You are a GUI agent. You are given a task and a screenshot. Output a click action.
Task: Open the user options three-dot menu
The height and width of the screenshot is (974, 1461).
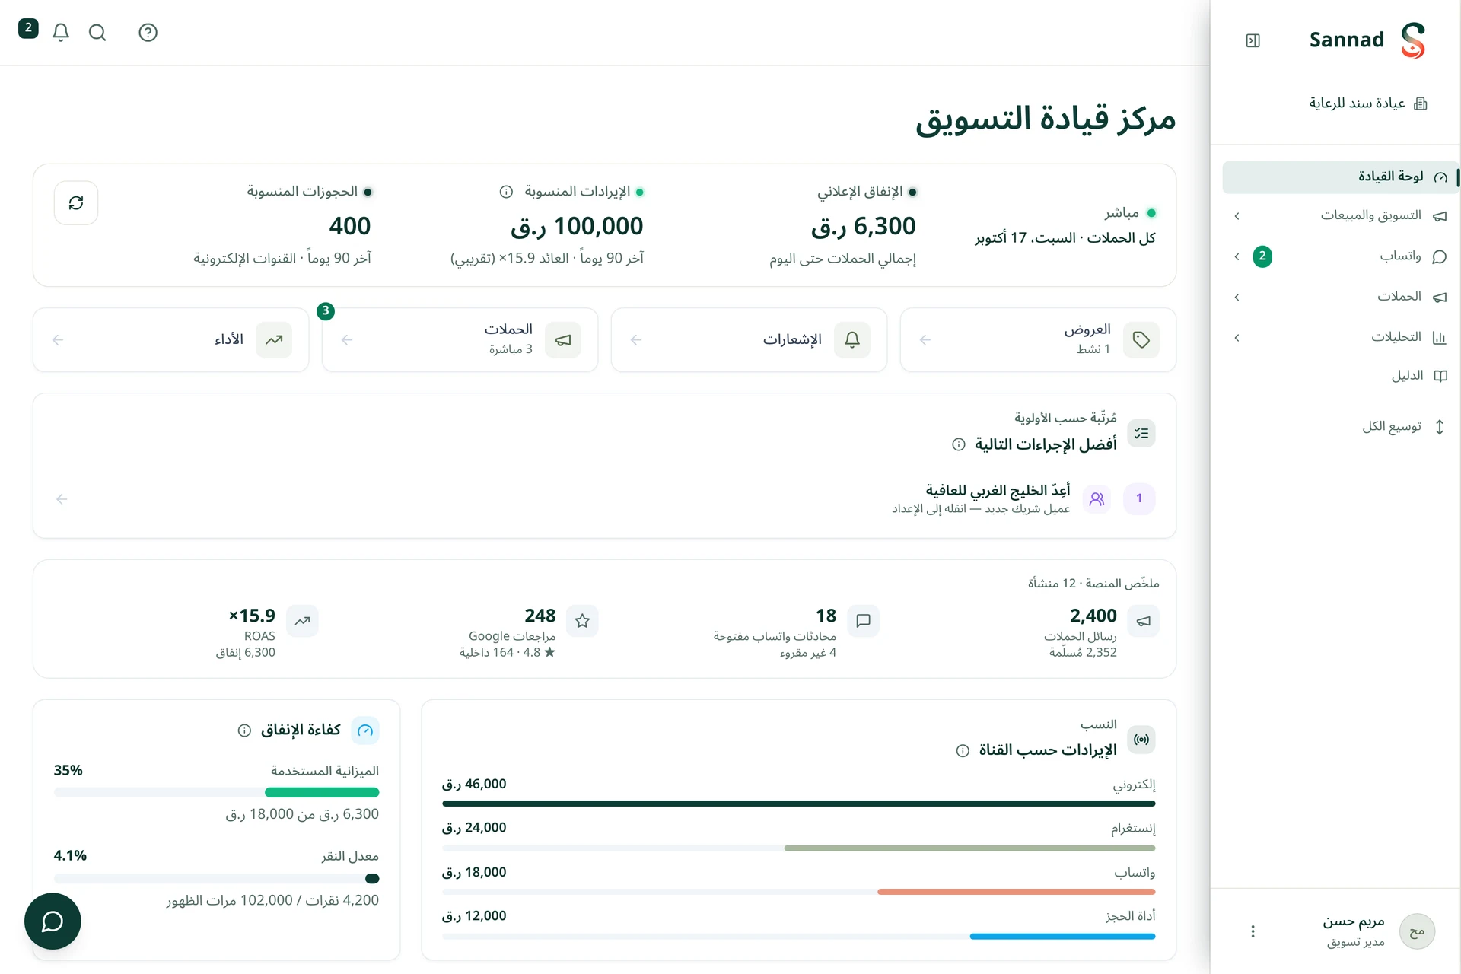[x=1253, y=931]
